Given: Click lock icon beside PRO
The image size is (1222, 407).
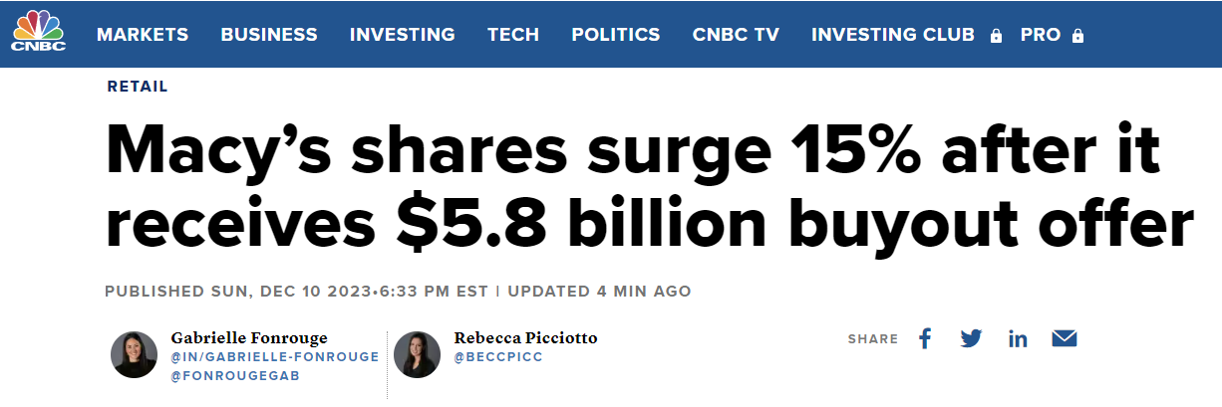Looking at the screenshot, I should 1077,36.
